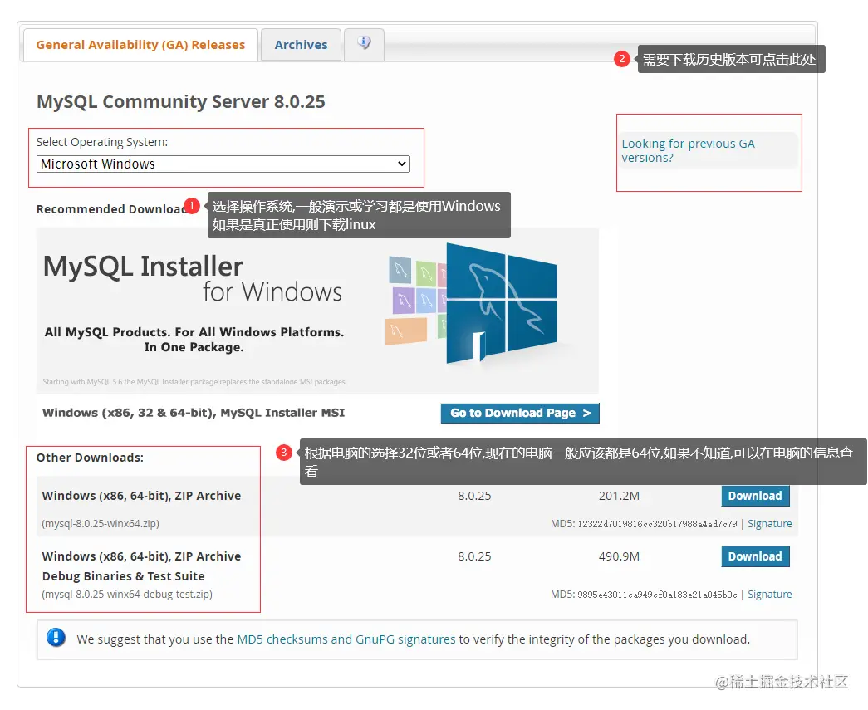Click the (mysql-8.0.25-winx64-debug-test.zip) filename text
Viewport: 868px width, 710px height.
(127, 594)
